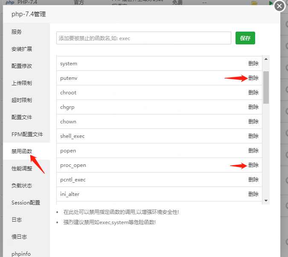
Task: Remove shell_exec from the list
Action: point(253,136)
